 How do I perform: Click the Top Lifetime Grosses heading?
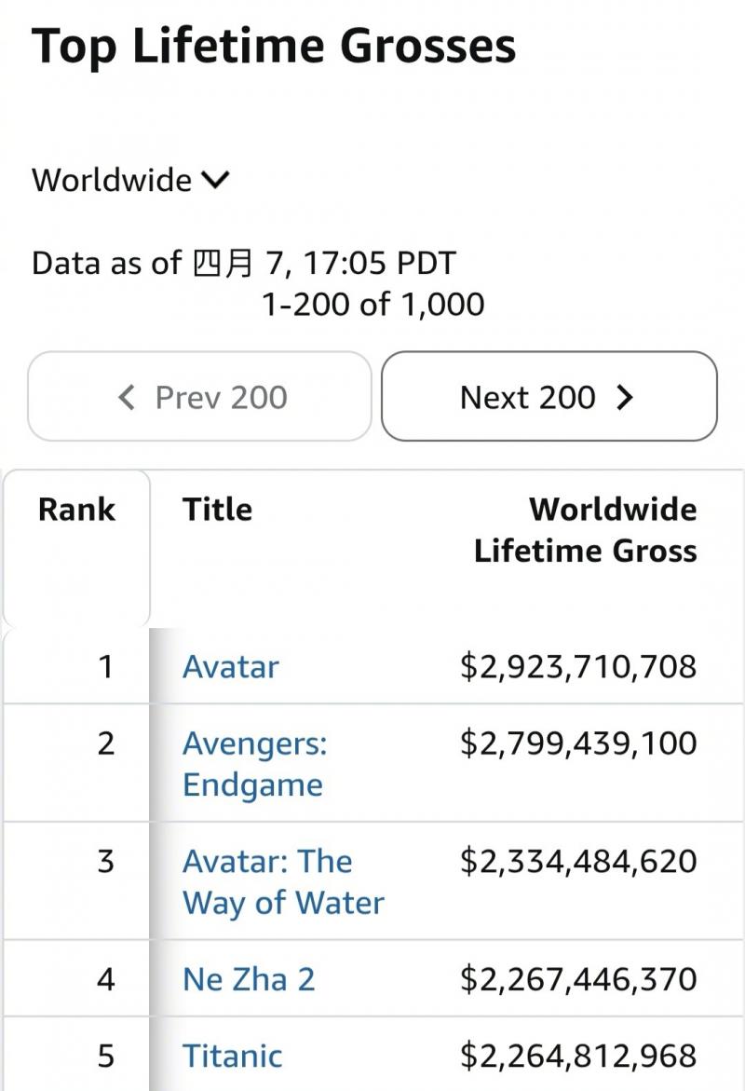(273, 47)
